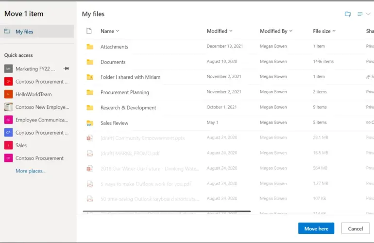Open Employee Communica... site
The image size is (374, 243).
pyautogui.click(x=42, y=120)
